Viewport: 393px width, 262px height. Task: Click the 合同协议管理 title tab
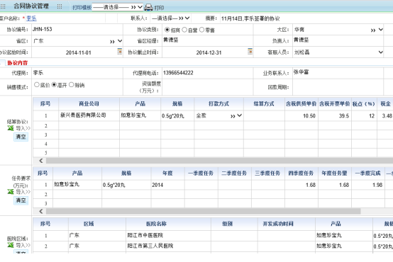pos(31,6)
